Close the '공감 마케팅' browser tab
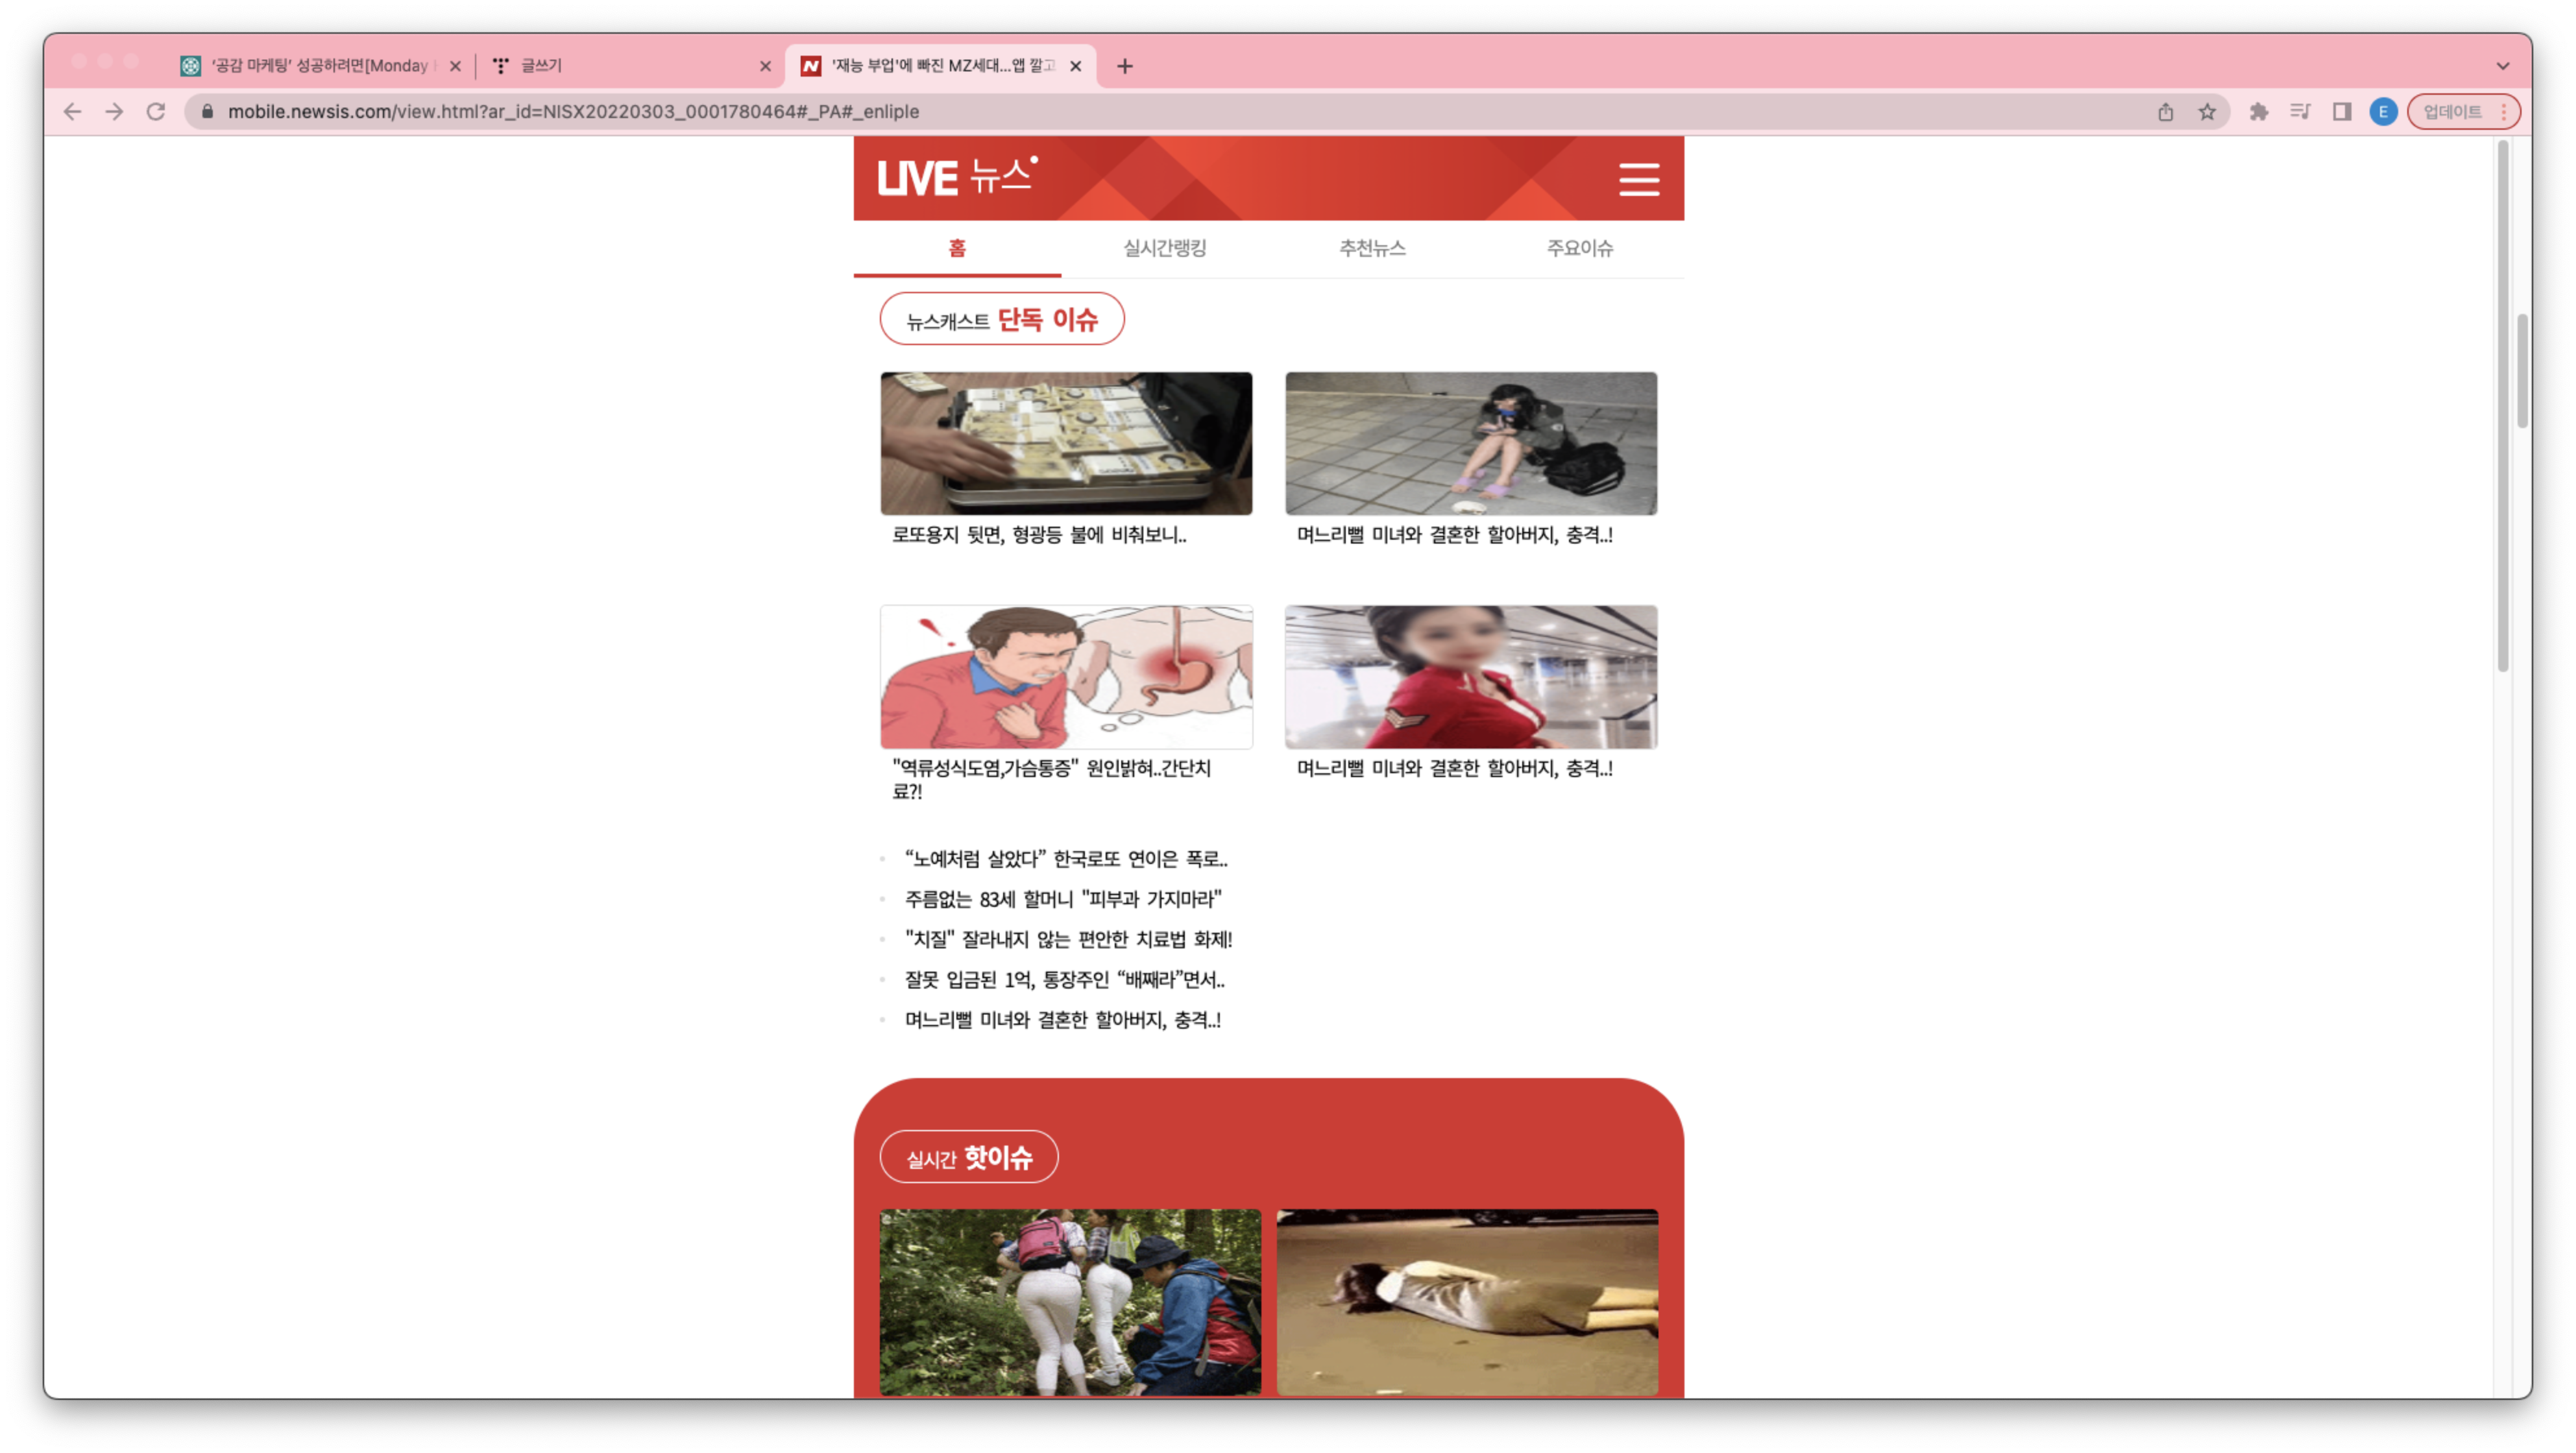The height and width of the screenshot is (1453, 2576). (455, 66)
